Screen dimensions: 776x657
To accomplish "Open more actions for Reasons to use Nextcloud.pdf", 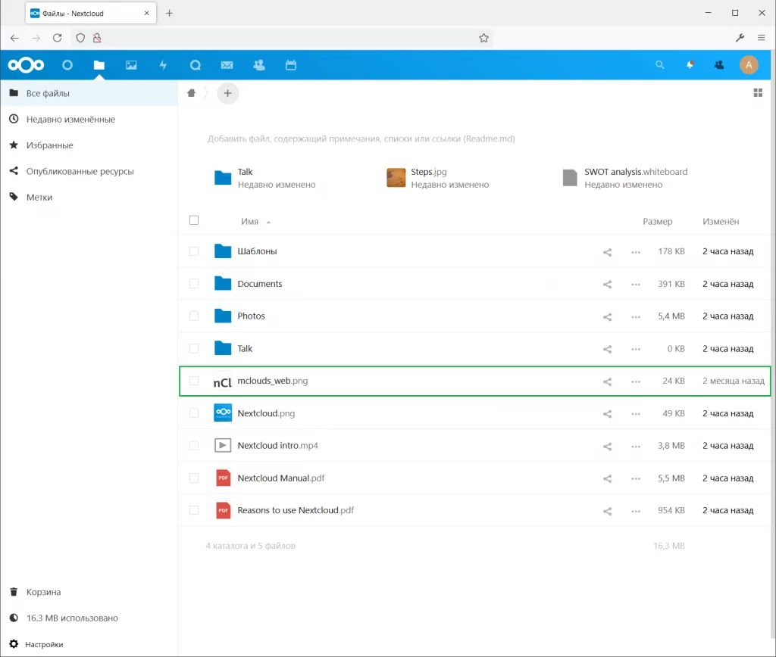I will [636, 511].
